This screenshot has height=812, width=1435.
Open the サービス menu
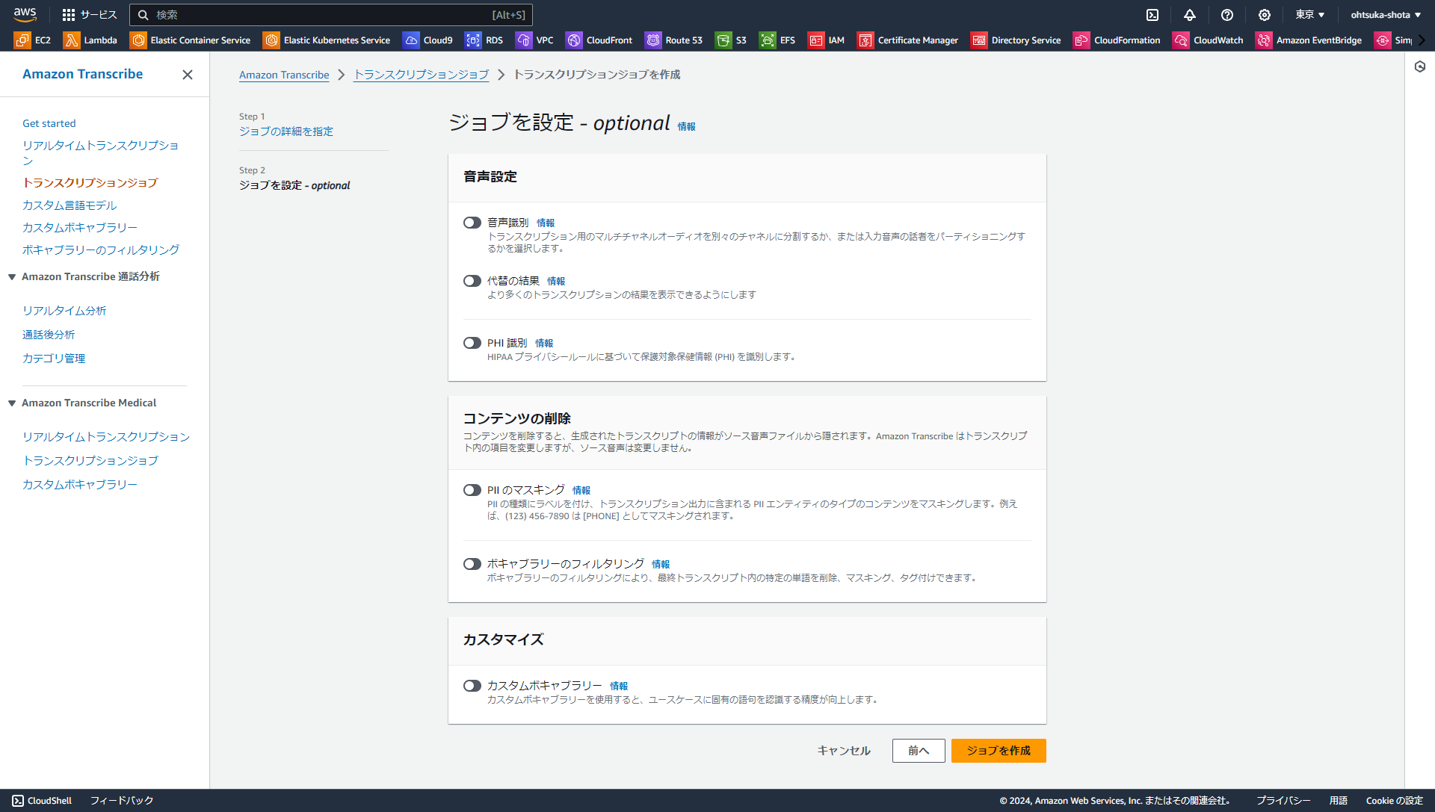coord(89,15)
